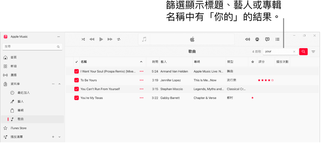Open more options for 'I Want Your Soul'
The height and width of the screenshot is (143, 321).
(x=142, y=71)
